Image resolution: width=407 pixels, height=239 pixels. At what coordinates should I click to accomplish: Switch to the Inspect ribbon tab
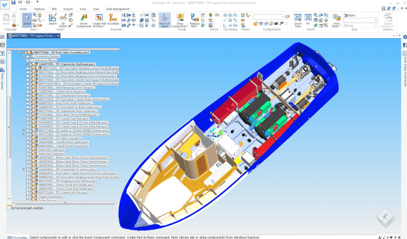[x=68, y=9]
